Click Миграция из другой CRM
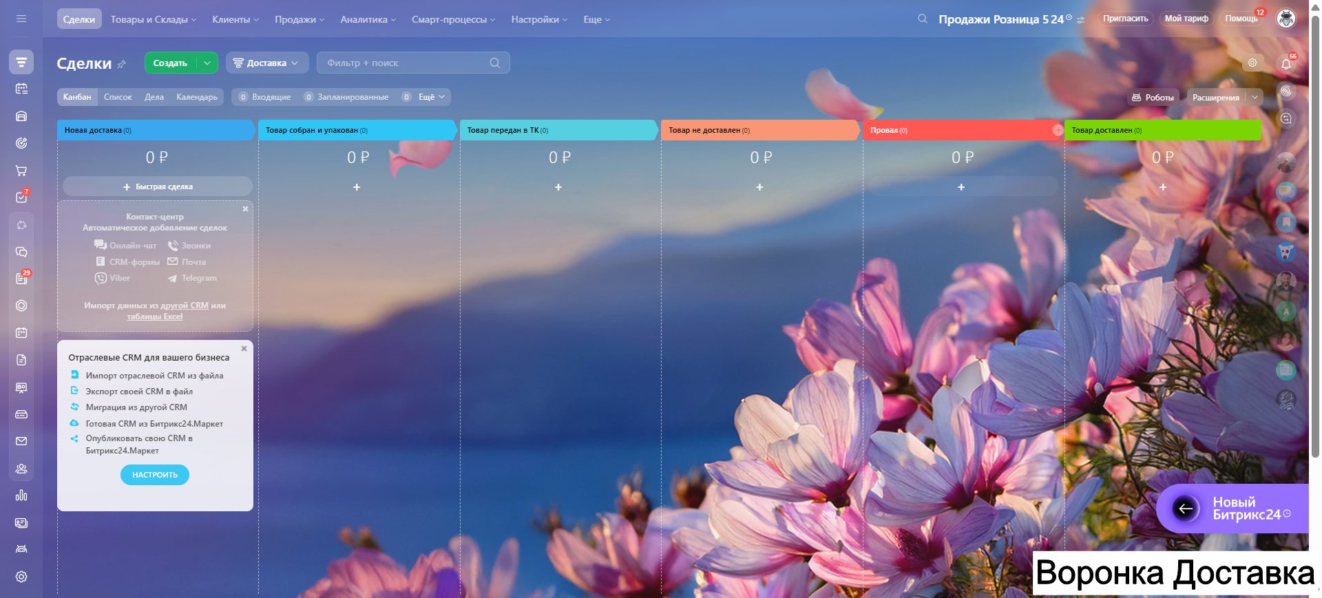Image resolution: width=1322 pixels, height=598 pixels. click(x=136, y=407)
